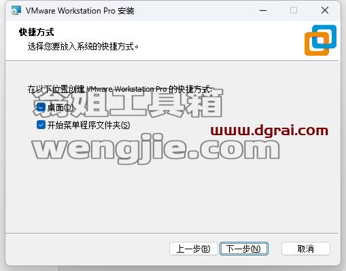
Task: Click the 在以下位置创建 VMware Workstation Pro 的快捷方式 label
Action: 120,89
